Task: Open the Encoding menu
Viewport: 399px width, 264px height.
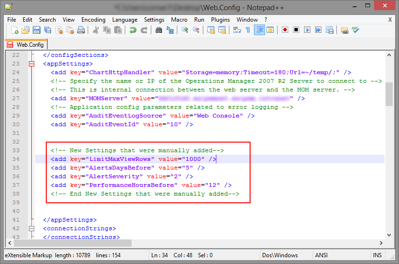Action: click(93, 20)
